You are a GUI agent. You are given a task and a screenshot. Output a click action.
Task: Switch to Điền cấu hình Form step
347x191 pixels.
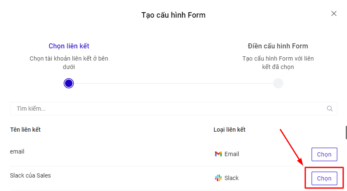click(278, 46)
